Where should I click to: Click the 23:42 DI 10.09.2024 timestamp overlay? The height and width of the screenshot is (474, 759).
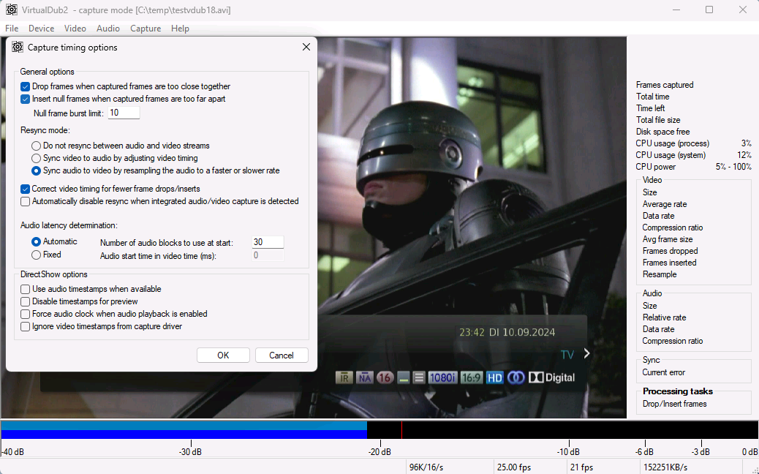coord(507,333)
